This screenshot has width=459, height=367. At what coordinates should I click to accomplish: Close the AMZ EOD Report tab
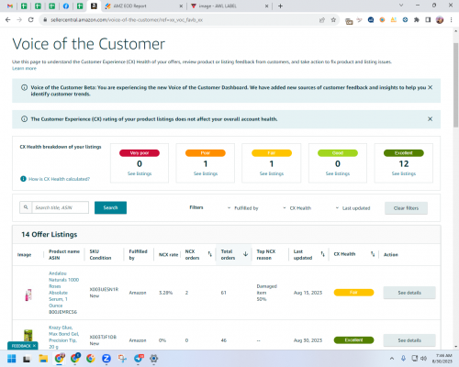click(181, 6)
